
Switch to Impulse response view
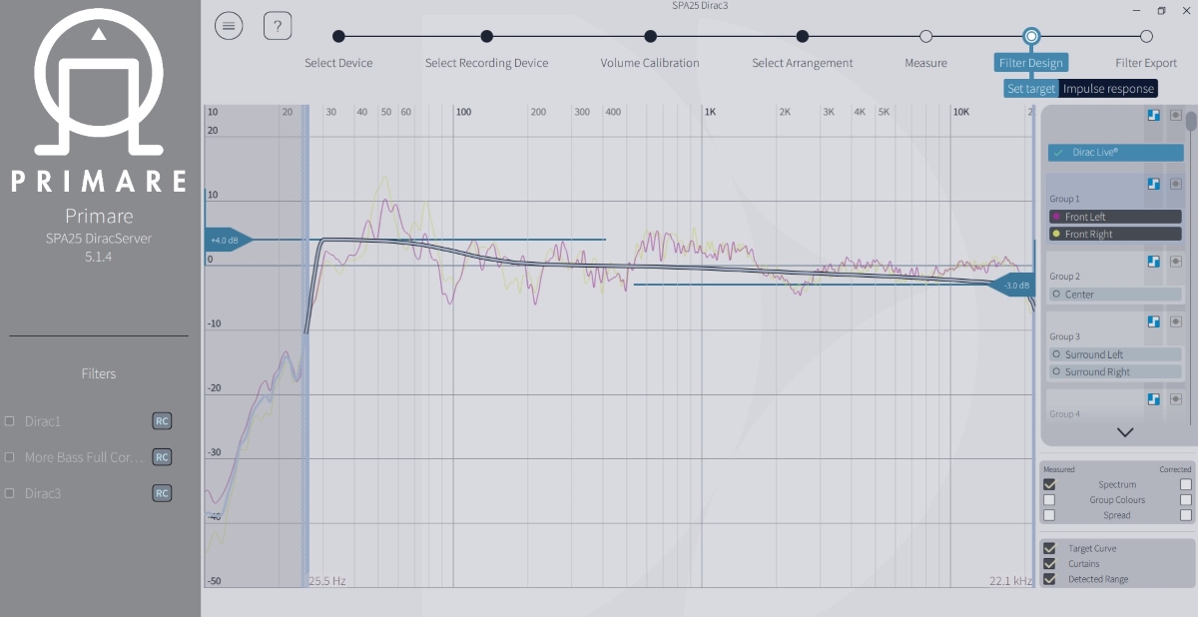tap(1108, 89)
